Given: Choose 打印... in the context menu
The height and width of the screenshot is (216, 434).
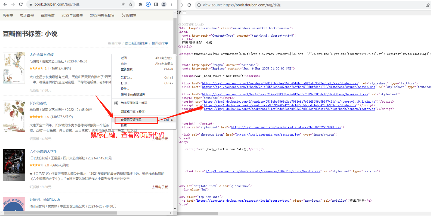Looking at the screenshot, I should tap(125, 83).
